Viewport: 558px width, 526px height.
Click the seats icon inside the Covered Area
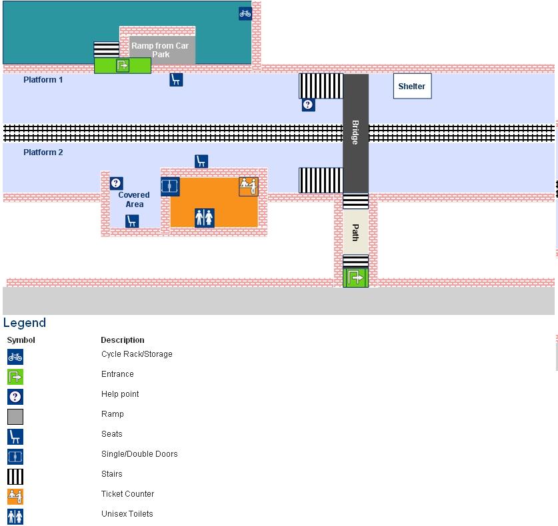(132, 221)
